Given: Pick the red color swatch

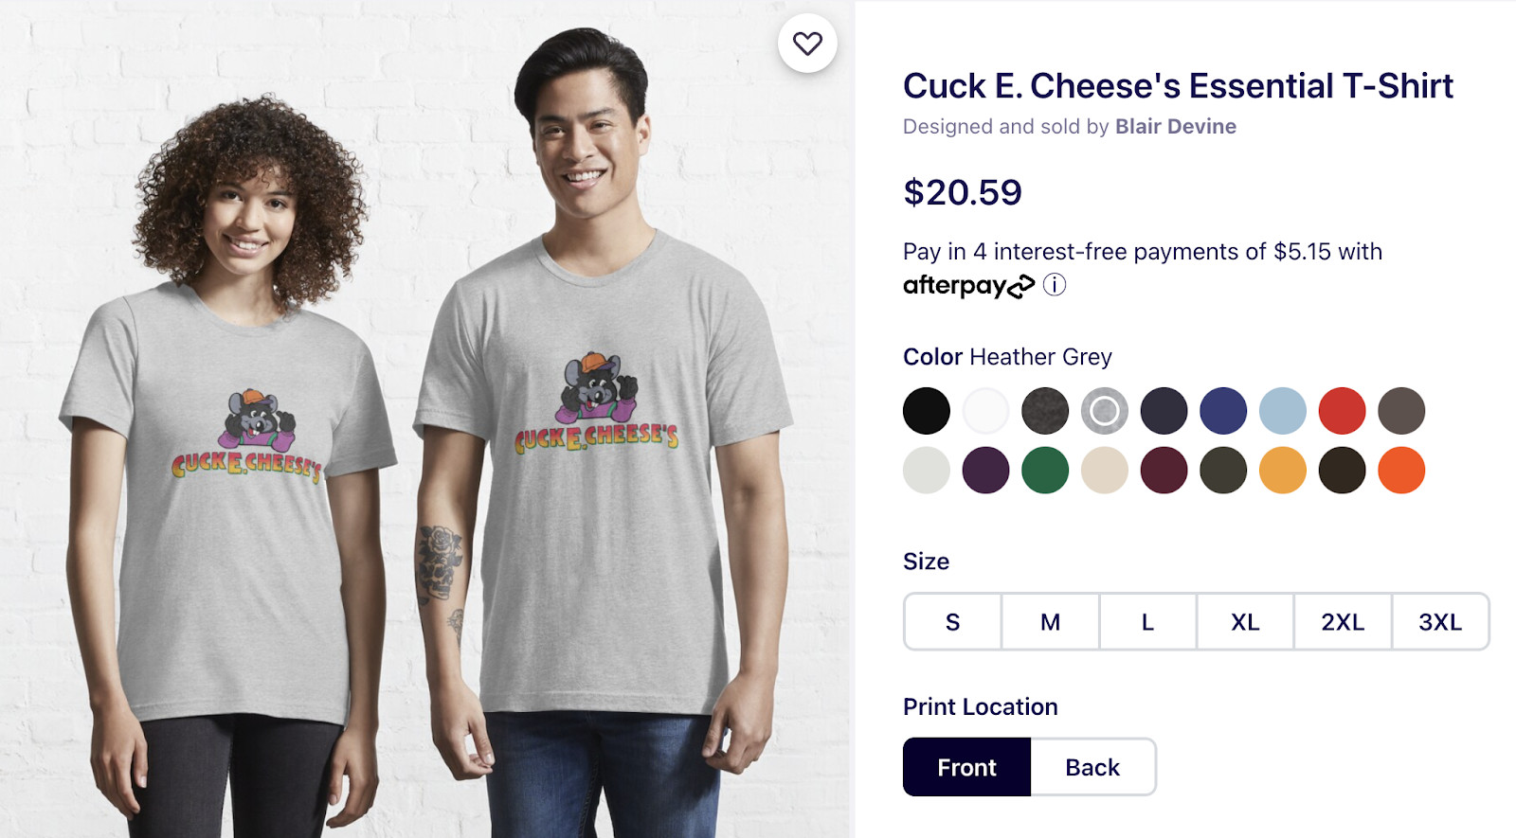Looking at the screenshot, I should pos(1342,411).
